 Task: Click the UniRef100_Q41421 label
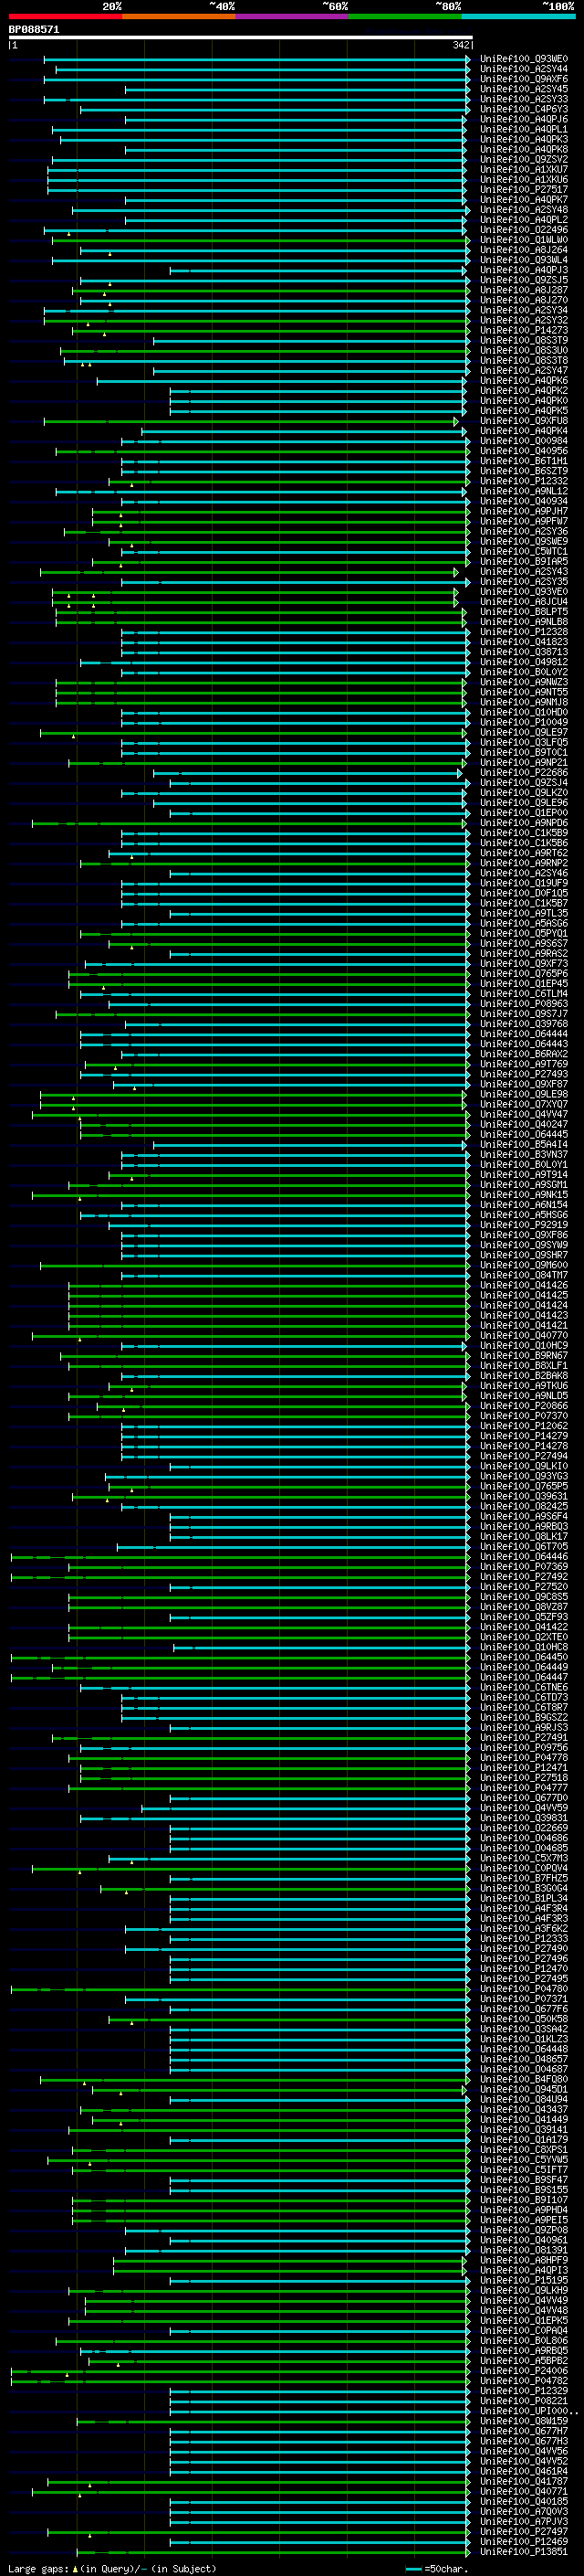click(x=524, y=1325)
